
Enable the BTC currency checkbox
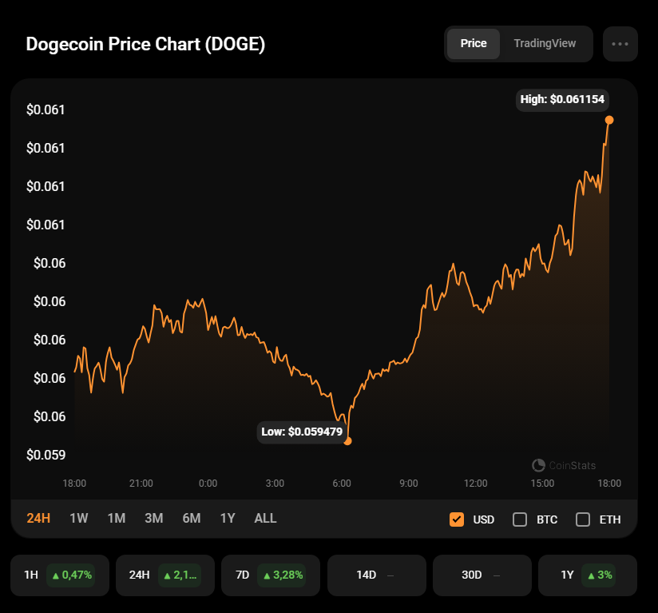[520, 519]
